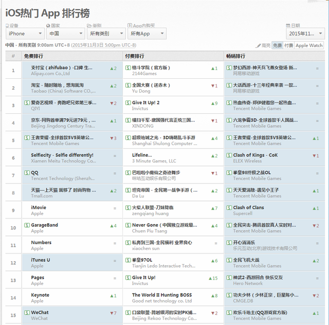Image resolution: width=329 pixels, height=325 pixels.
Task: Click in-app purchase icon beside 坦克帝国
Action: pyautogui.click(x=128, y=190)
